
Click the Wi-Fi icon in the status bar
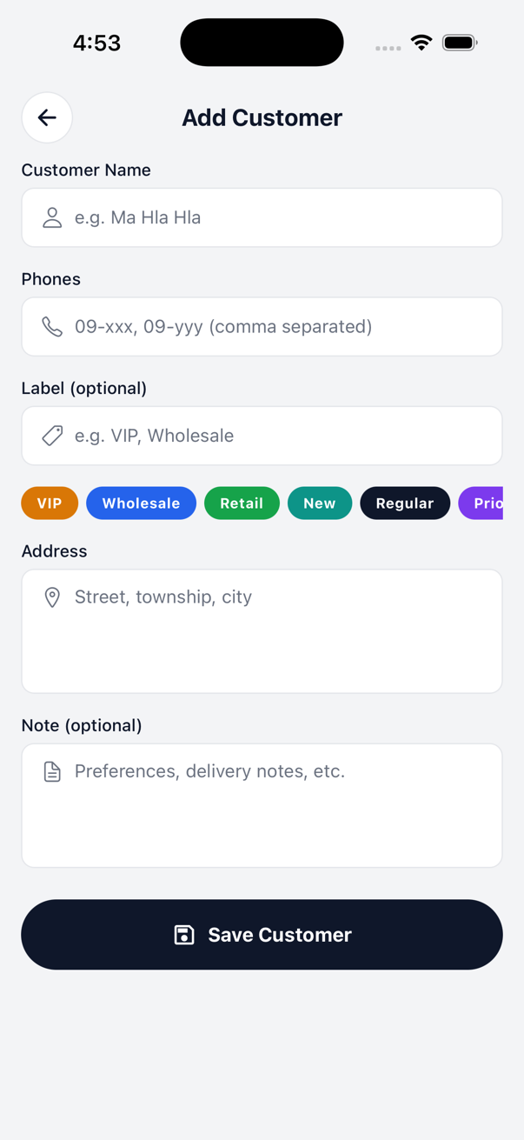click(421, 41)
